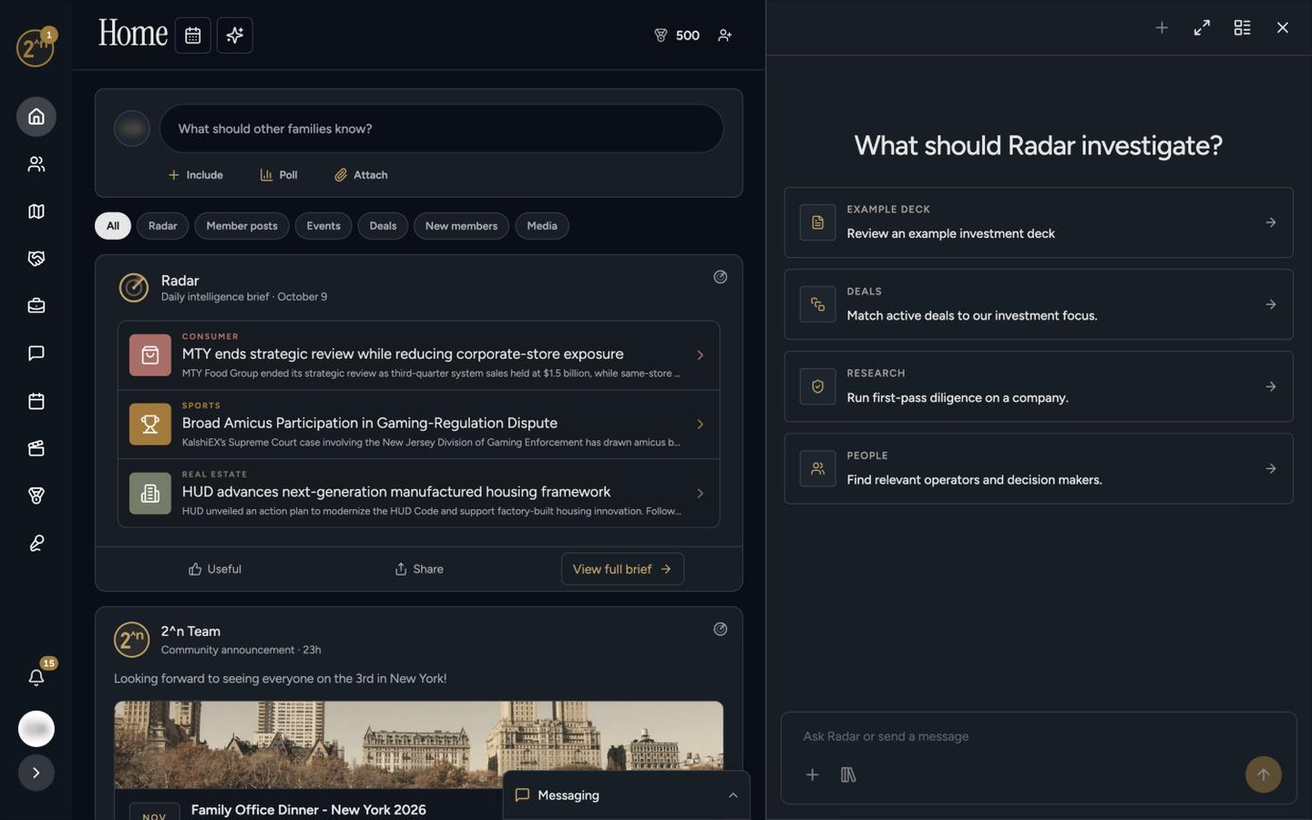Click the plus attach icon in Radar message box
The height and width of the screenshot is (820, 1312).
click(x=813, y=775)
